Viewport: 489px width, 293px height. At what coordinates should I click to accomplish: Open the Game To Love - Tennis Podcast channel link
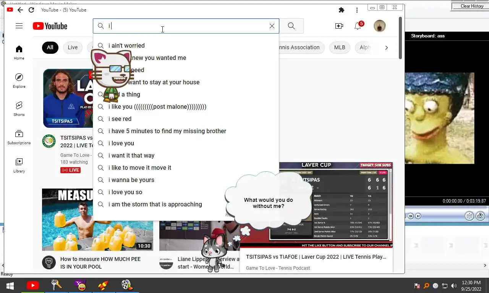click(x=278, y=268)
